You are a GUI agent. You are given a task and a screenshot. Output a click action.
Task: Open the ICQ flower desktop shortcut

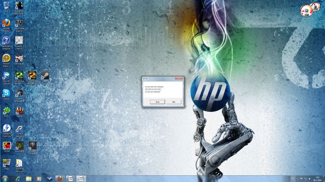(x=6, y=112)
